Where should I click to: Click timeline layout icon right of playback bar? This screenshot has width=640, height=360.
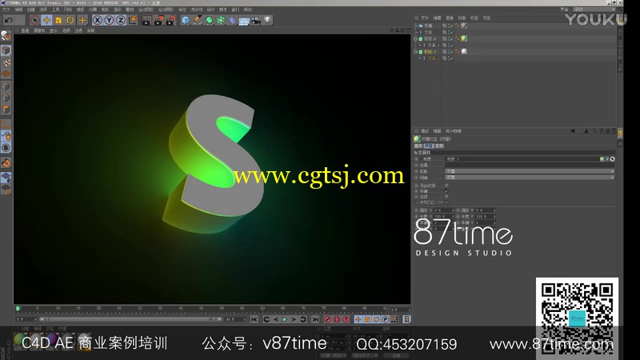tap(406, 319)
